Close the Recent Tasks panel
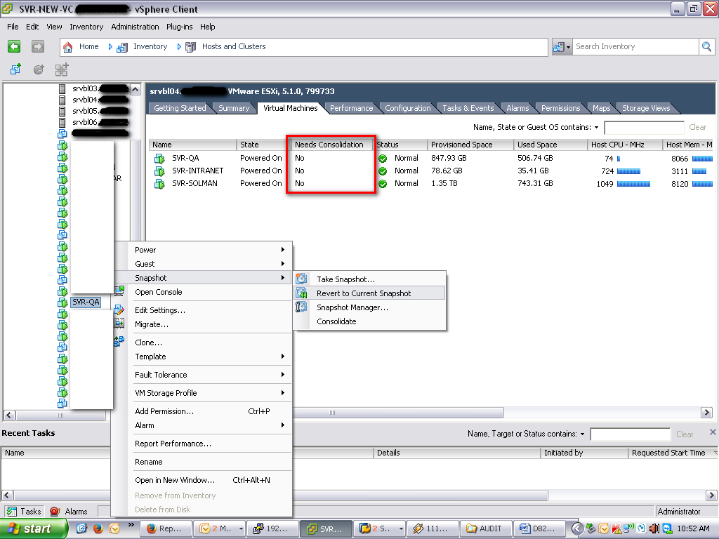 713,432
